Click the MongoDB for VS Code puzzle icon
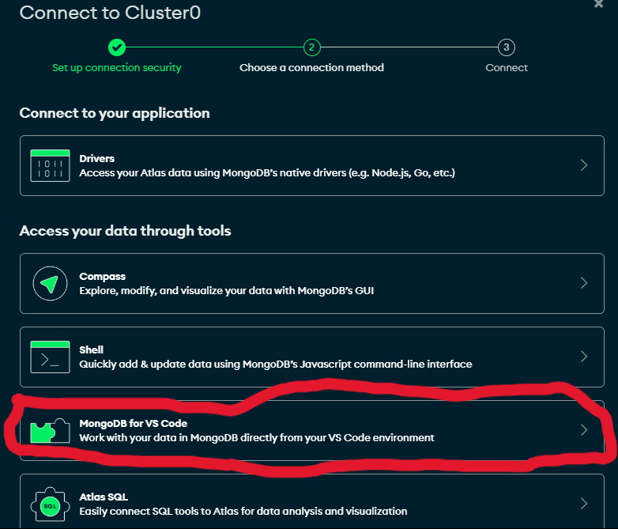 50,430
